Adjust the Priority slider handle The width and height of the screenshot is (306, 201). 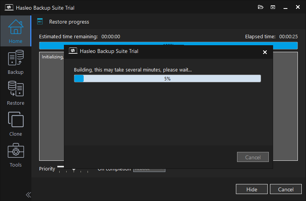pyautogui.click(x=74, y=170)
